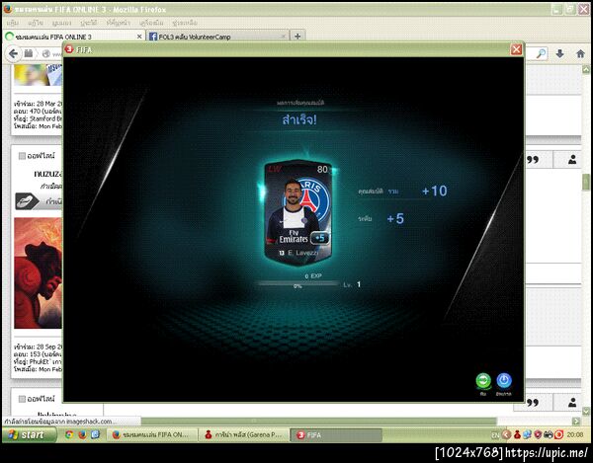The image size is (593, 463).
Task: Click the lips rank badge under nuzuza
Action: [x=27, y=201]
